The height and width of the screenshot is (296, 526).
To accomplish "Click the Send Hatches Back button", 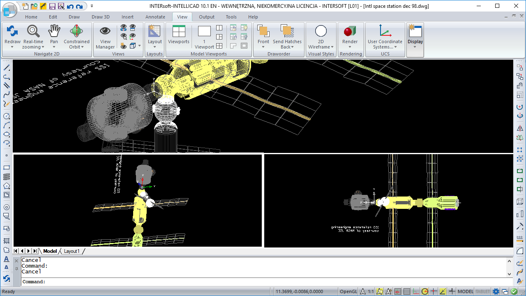I will (287, 31).
